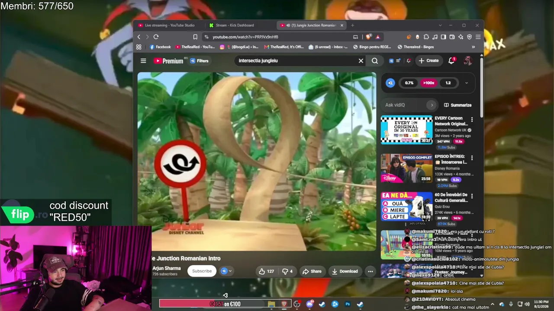Screen dimensions: 554x311
Task: Open the browser tab search dropdown
Action: coord(440,25)
